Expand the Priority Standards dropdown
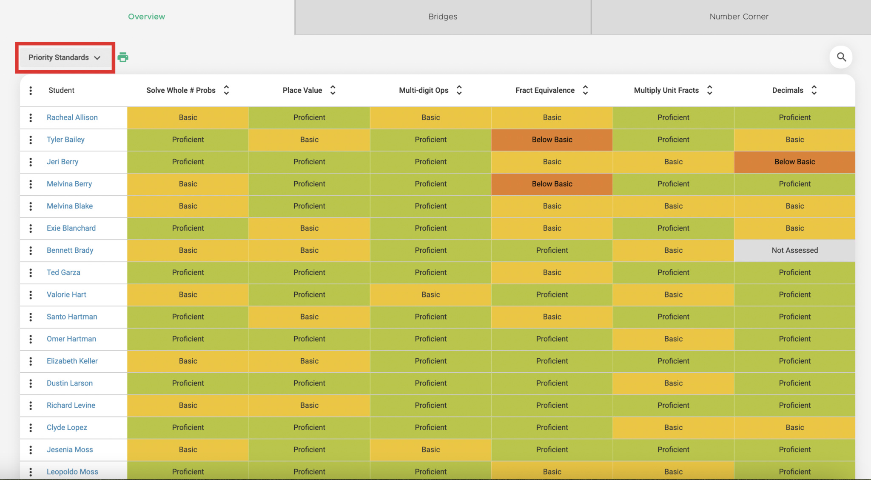This screenshot has height=480, width=871. [65, 57]
